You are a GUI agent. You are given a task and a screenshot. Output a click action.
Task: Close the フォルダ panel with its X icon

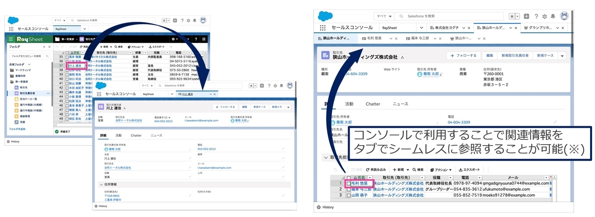[x=50, y=47]
